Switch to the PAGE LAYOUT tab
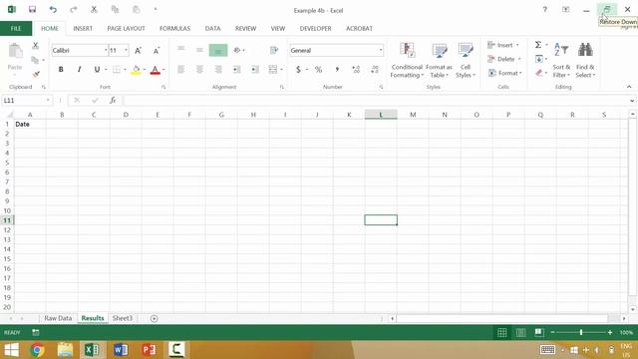The width and height of the screenshot is (638, 359). click(126, 28)
